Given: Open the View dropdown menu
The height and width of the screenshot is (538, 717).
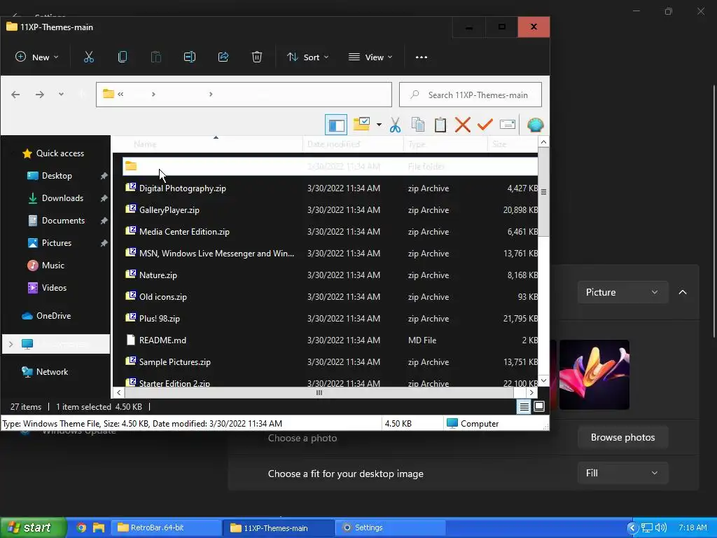Looking at the screenshot, I should click(x=370, y=57).
